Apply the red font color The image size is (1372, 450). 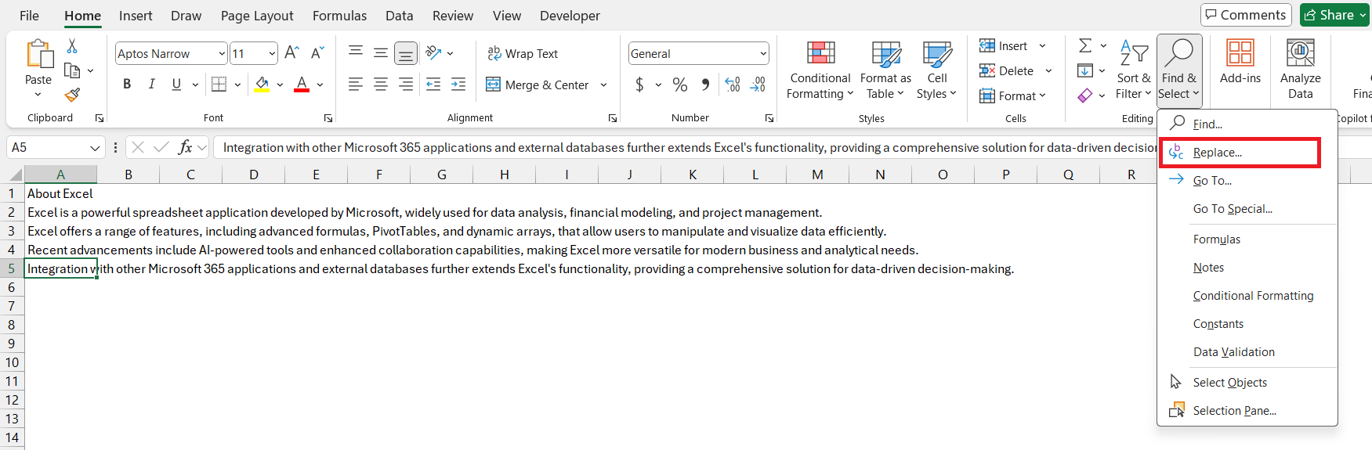pos(302,84)
